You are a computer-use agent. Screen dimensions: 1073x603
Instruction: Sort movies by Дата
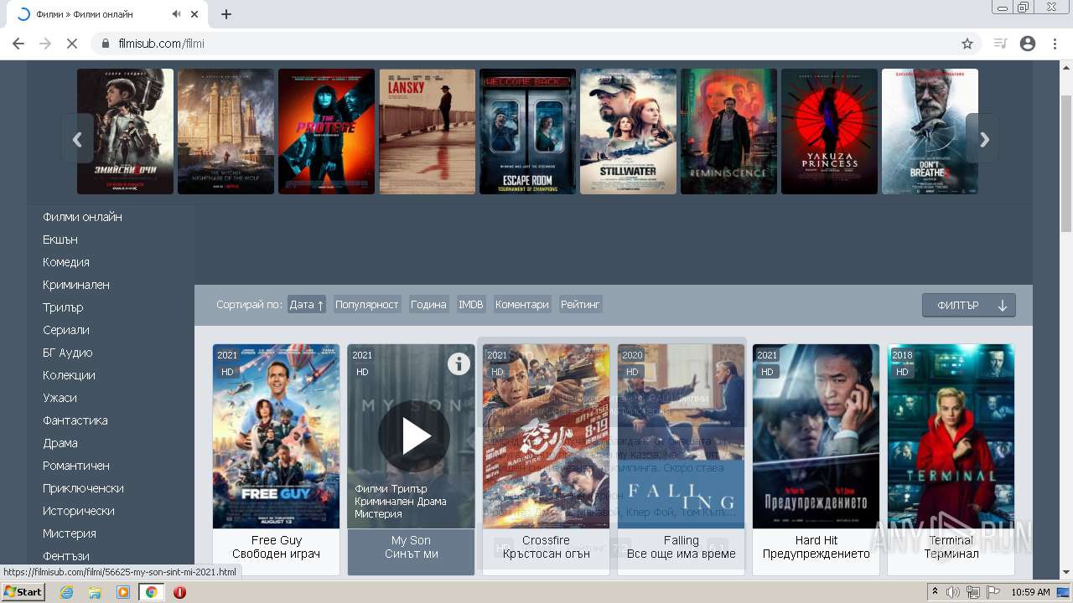pyautogui.click(x=306, y=305)
